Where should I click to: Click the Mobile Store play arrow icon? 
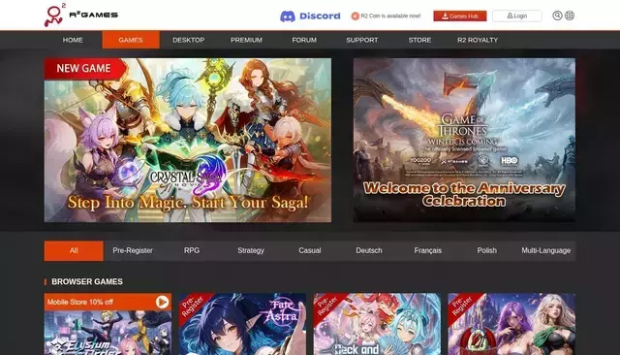pos(162,302)
